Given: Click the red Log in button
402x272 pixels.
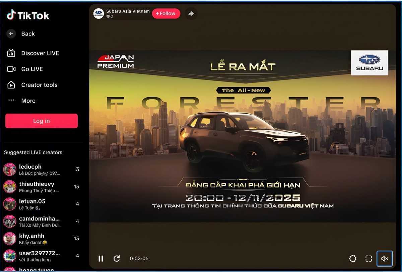Looking at the screenshot, I should coord(42,121).
